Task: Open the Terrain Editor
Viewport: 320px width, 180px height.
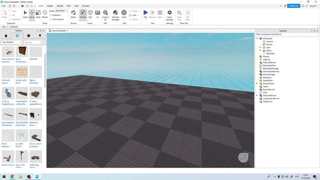Action: pos(73,14)
